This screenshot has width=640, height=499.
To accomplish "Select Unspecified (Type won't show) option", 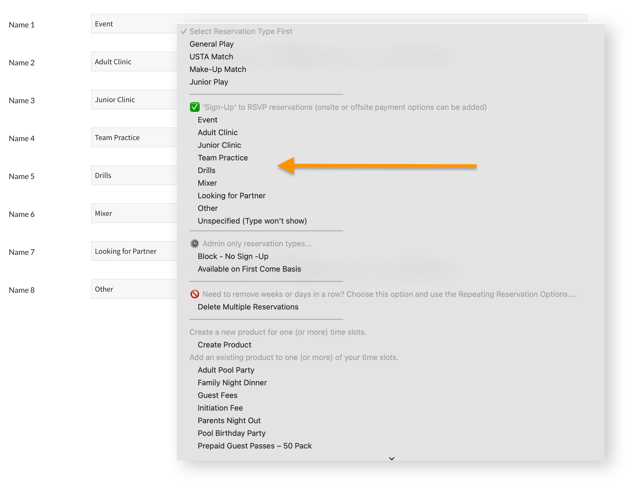I will [x=252, y=221].
